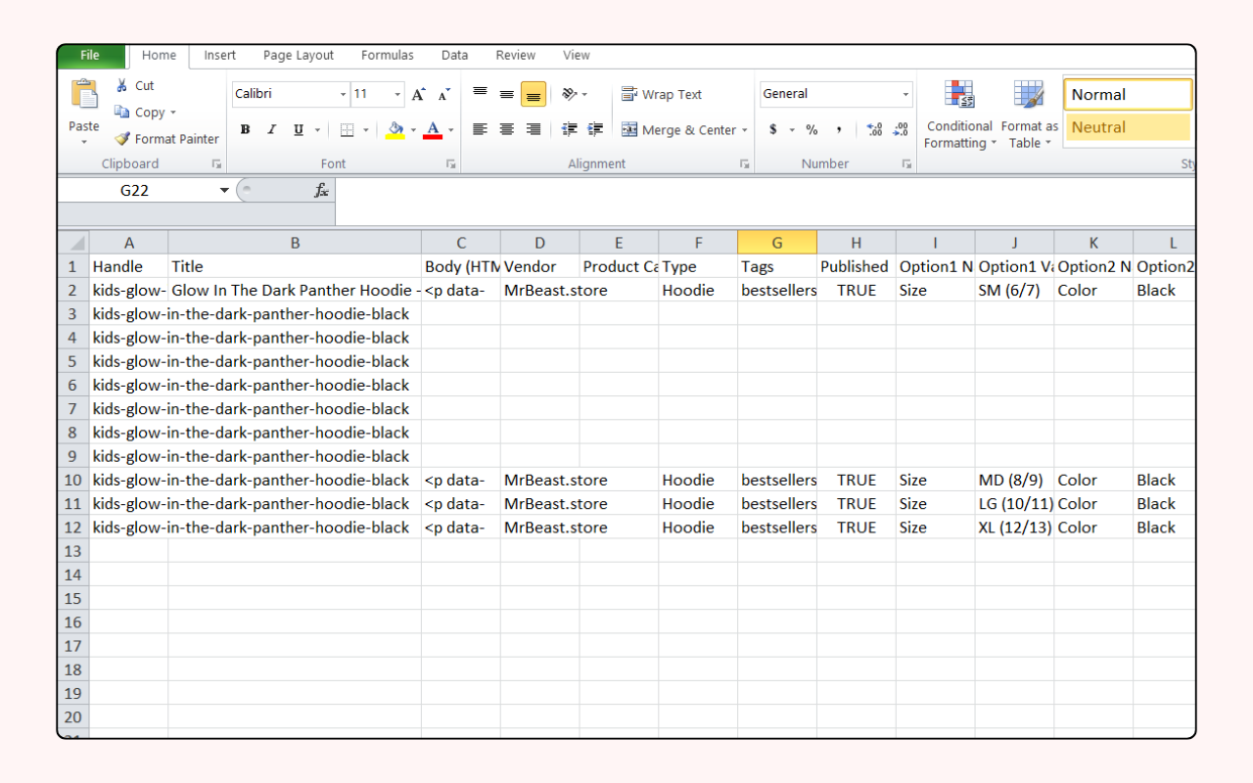Set Bottom Align vertical alignment
Screen dimensions: 1253x783
tap(534, 94)
